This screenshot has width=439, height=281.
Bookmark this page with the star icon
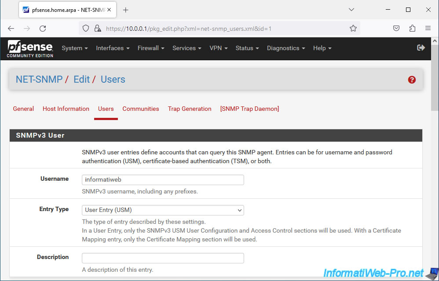[353, 28]
